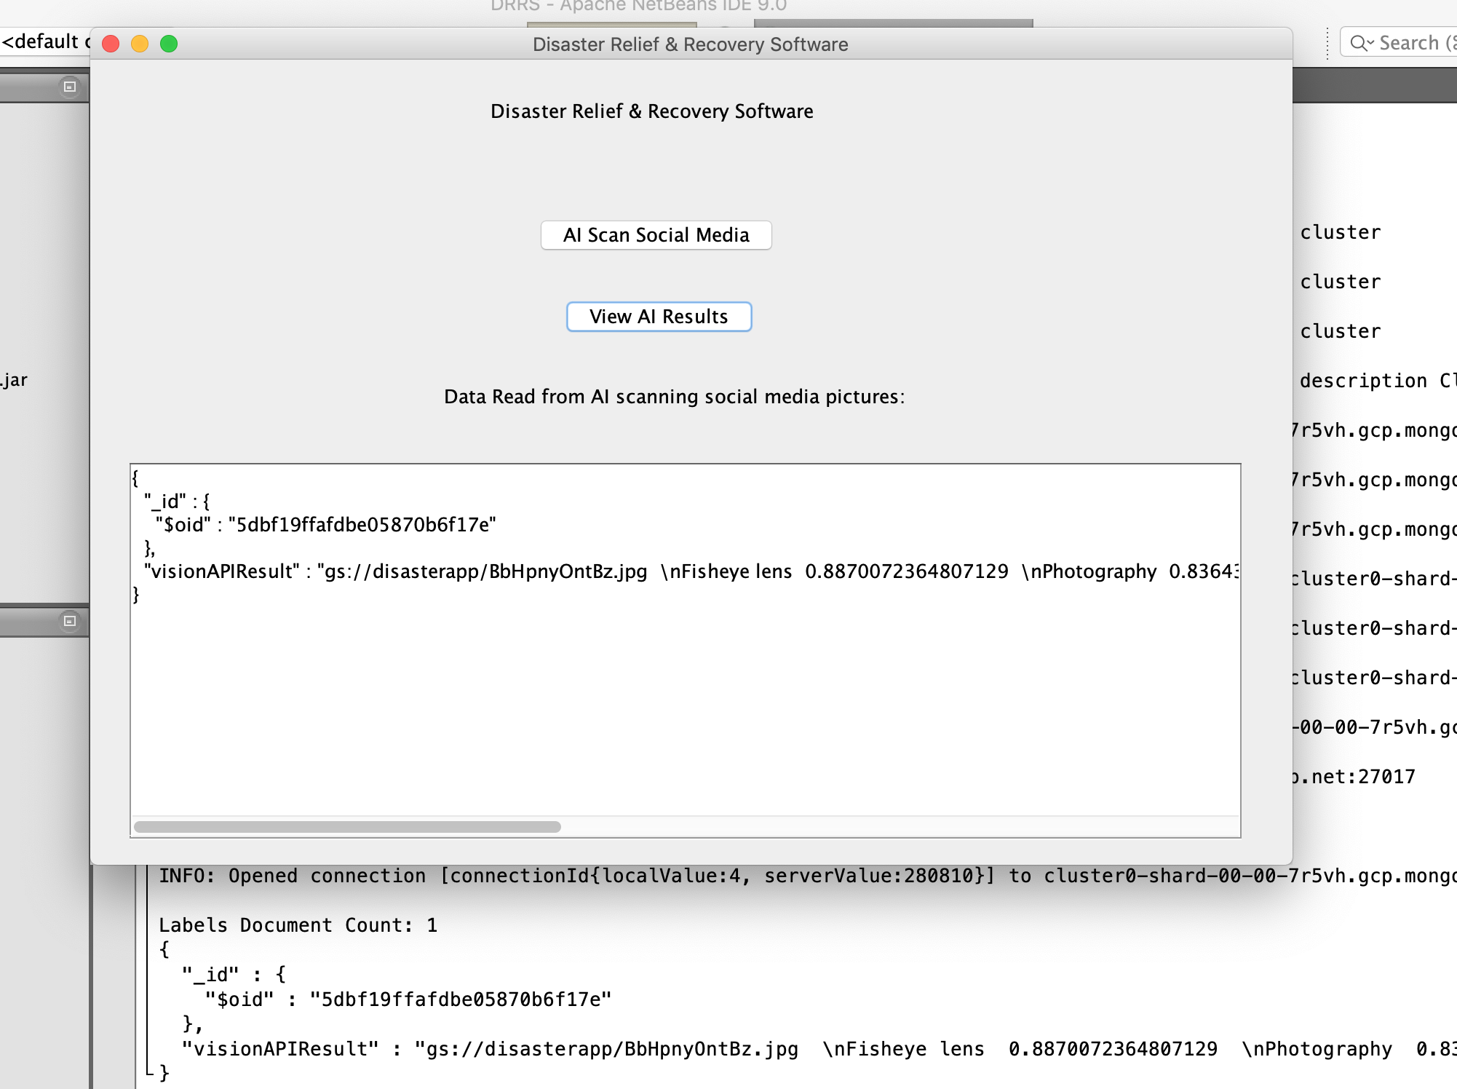This screenshot has height=1089, width=1457.
Task: Click the .net:27017 output line
Action: point(1355,777)
